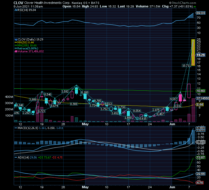Click the 0.516 retrace label
209x190 pixels.
[178, 106]
